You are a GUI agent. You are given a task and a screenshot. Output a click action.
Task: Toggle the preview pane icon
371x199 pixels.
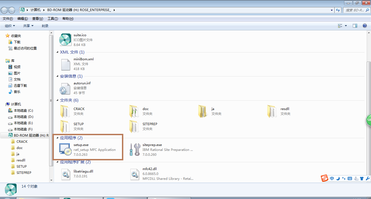pos(355,26)
